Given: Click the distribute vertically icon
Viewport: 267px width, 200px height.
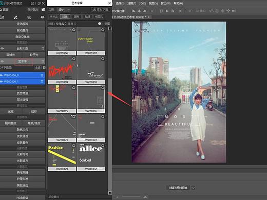Looking at the screenshot, I should (152, 11).
